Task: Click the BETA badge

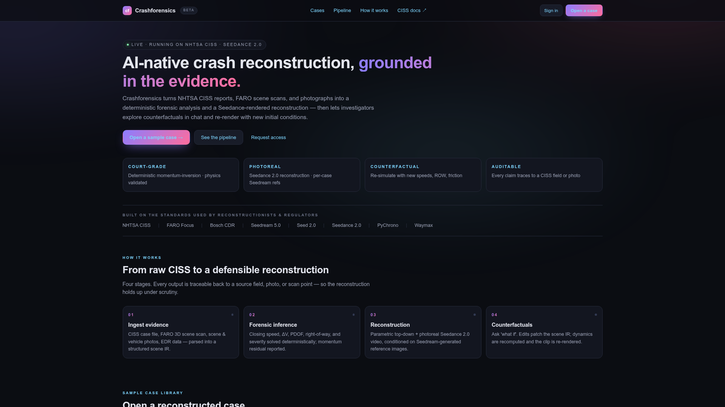Action: (x=188, y=11)
